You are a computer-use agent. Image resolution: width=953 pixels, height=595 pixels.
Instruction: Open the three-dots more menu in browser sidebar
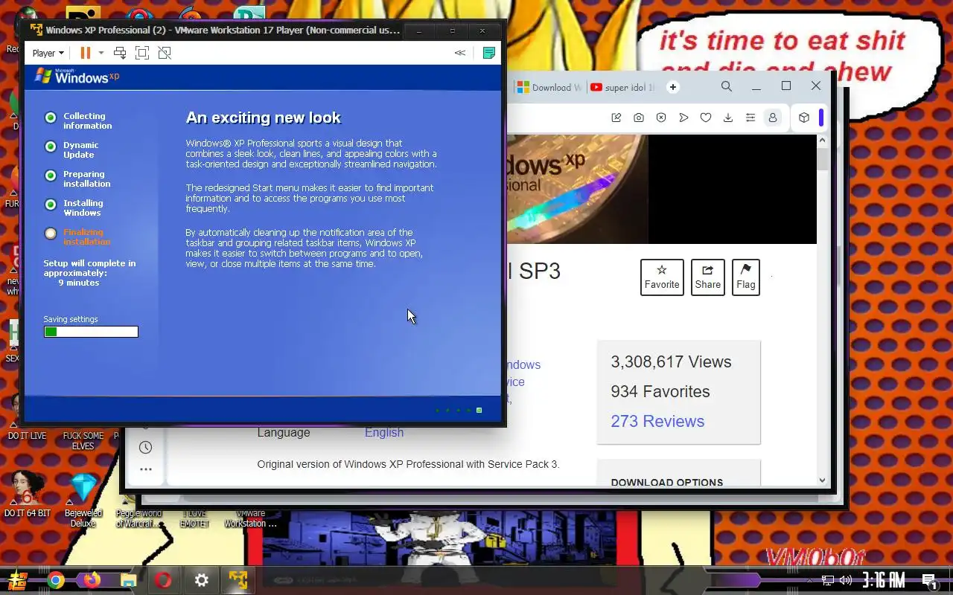click(x=146, y=469)
